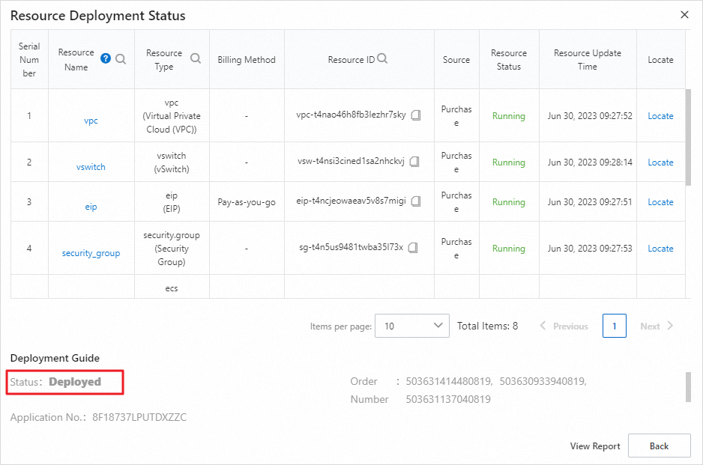Click the search icon beside Resource Name
Image resolution: width=703 pixels, height=465 pixels.
(120, 58)
